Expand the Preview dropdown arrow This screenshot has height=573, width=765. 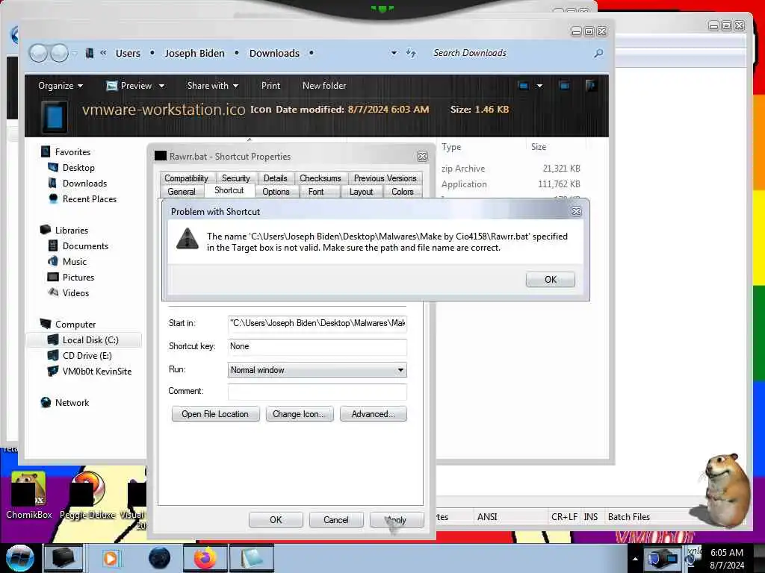pyautogui.click(x=161, y=86)
